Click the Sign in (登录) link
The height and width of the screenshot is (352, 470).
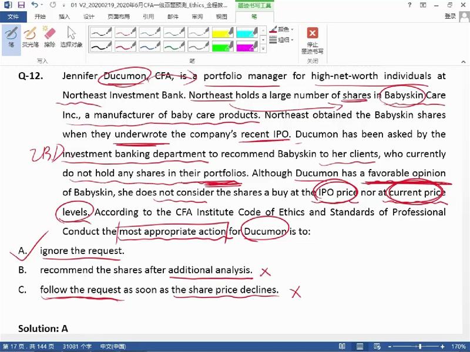[450, 16]
